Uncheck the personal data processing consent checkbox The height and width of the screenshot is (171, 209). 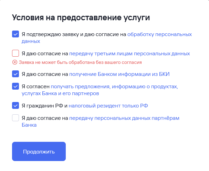[15, 34]
